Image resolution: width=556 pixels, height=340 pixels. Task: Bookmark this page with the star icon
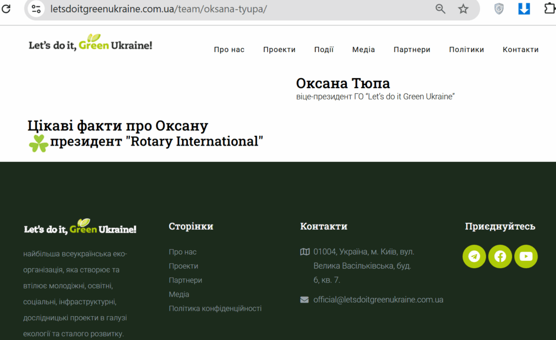point(463,9)
